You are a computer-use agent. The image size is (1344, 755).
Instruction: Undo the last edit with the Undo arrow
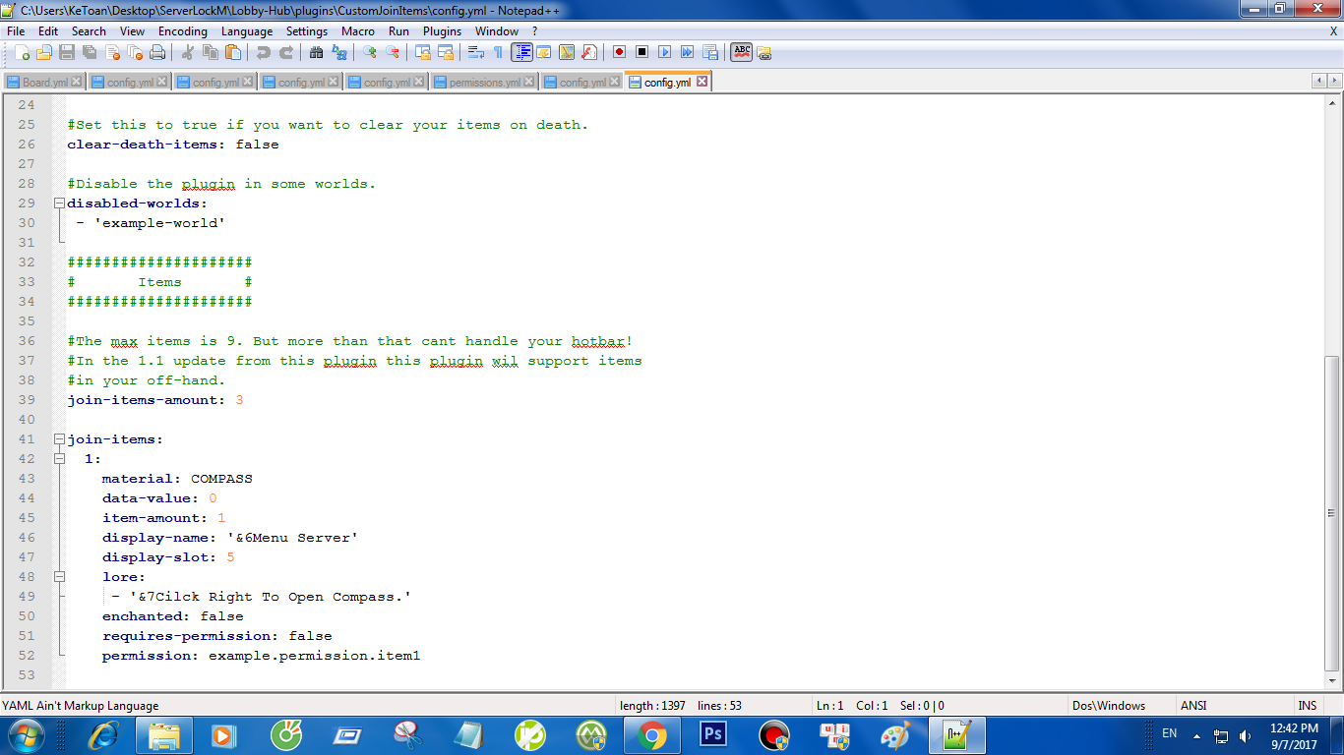point(264,52)
